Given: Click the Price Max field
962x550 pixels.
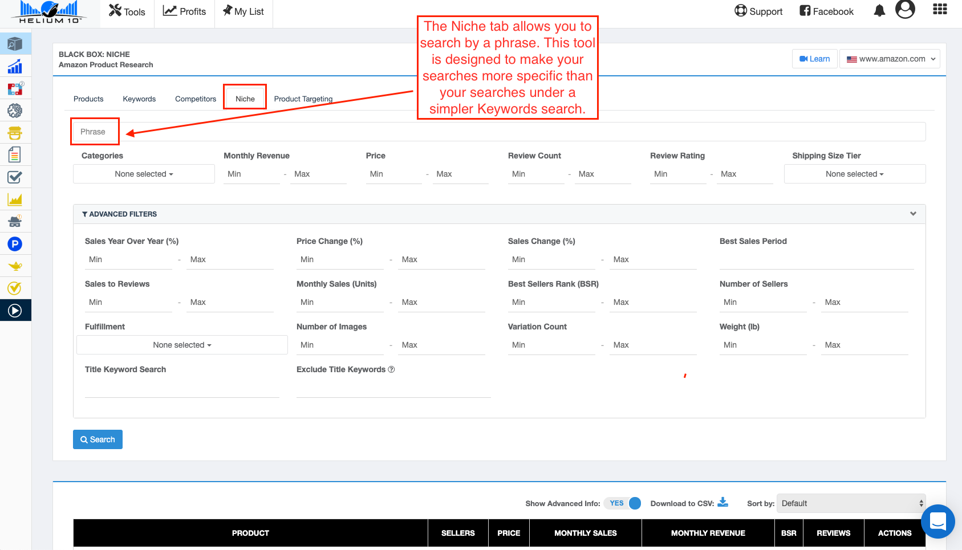Looking at the screenshot, I should pos(461,174).
